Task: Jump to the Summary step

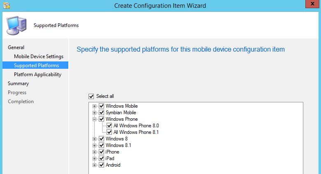Action: point(18,84)
